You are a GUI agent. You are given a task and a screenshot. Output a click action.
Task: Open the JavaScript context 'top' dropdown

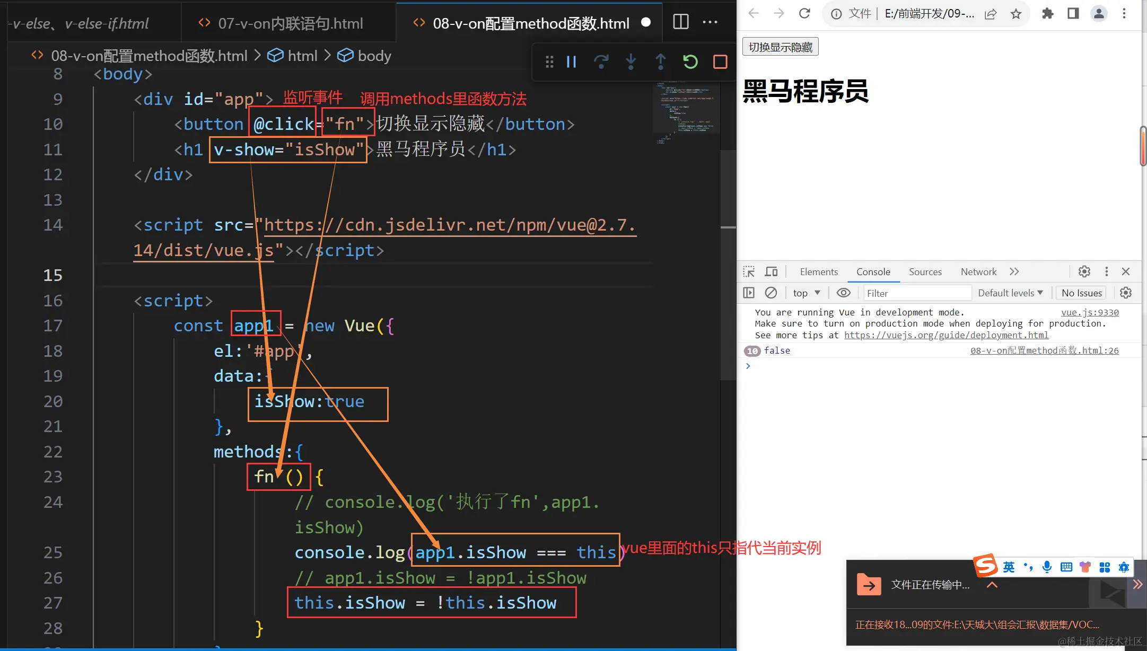pos(807,293)
